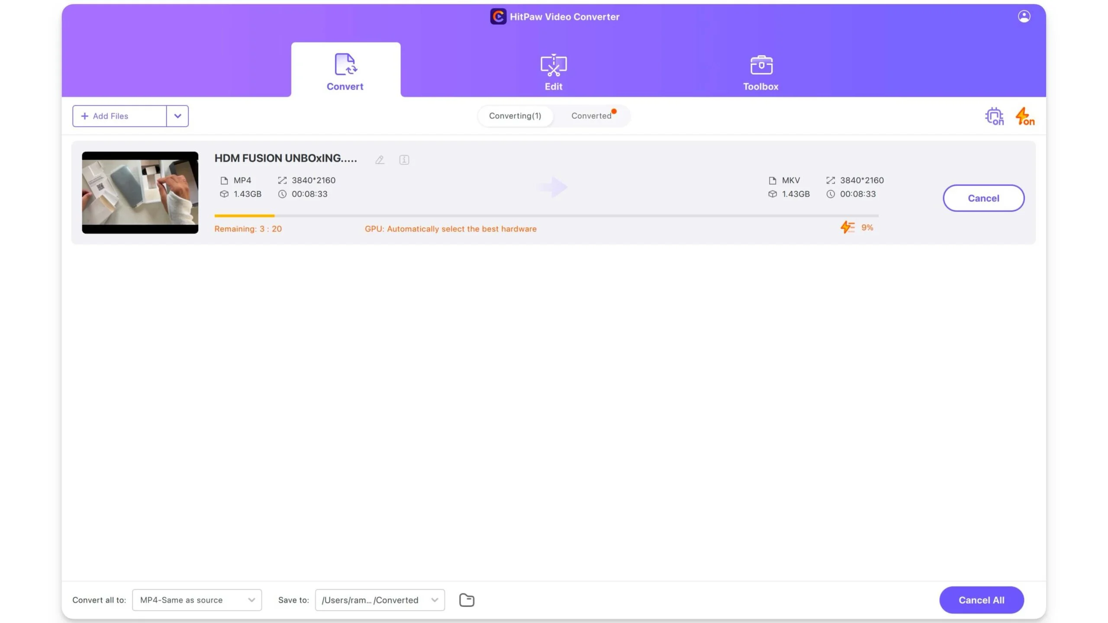The image size is (1108, 623).
Task: Switch to the Convert tab
Action: point(345,70)
